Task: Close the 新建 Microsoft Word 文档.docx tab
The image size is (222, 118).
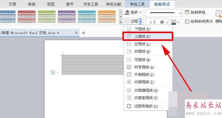Action: pos(76,33)
